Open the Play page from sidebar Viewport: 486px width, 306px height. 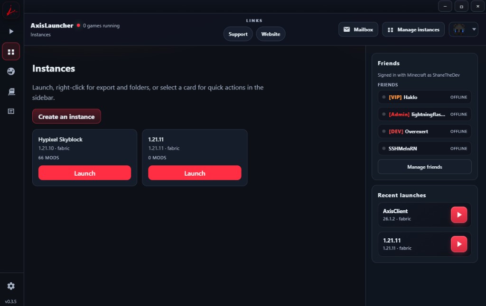click(x=11, y=31)
